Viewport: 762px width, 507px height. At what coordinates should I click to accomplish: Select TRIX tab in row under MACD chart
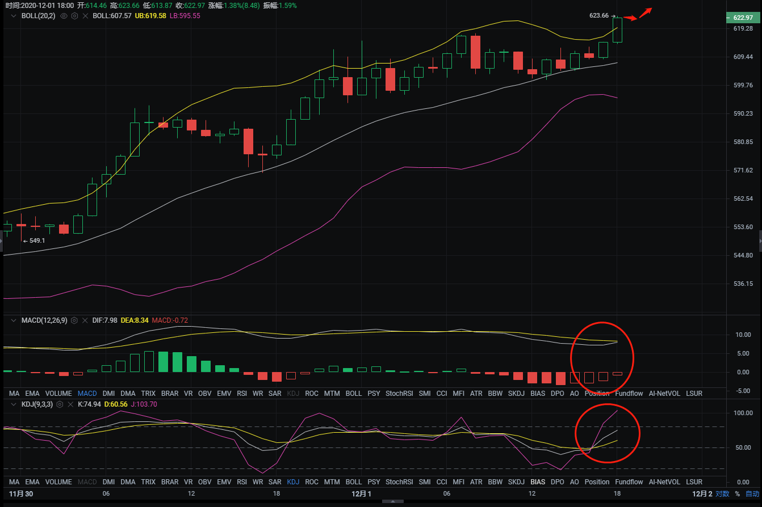coord(148,393)
